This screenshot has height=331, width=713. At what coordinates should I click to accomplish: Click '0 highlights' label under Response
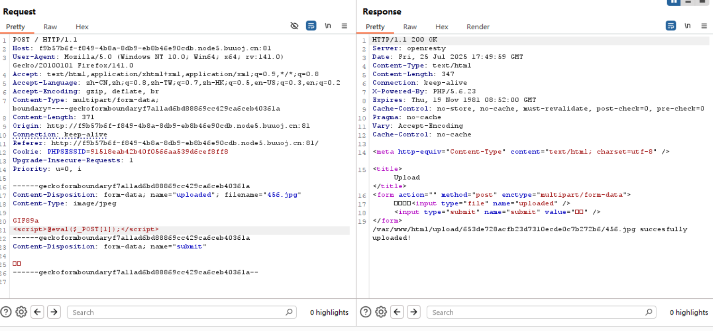pyautogui.click(x=689, y=312)
